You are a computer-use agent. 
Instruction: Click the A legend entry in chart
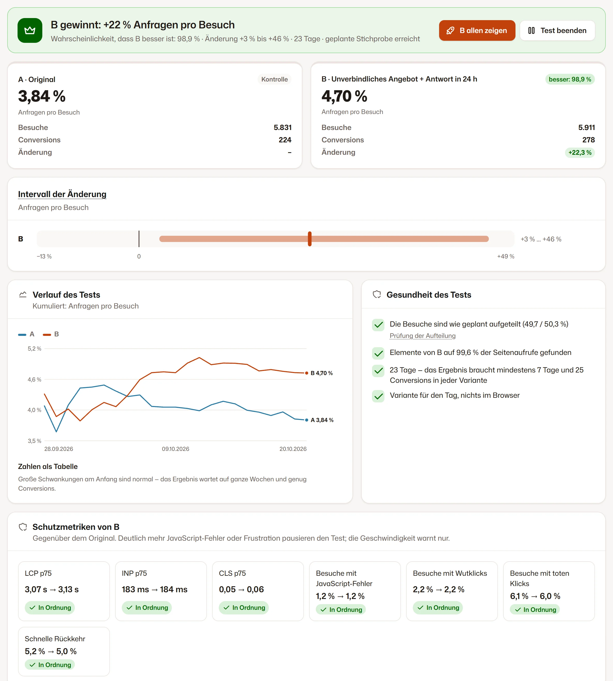point(26,334)
